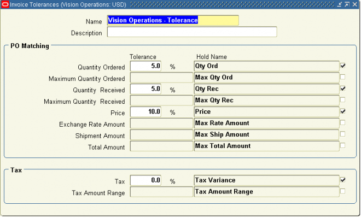361x218 pixels.
Task: Click the Maximum Quantity Ordered tolerance field
Action: point(161,78)
